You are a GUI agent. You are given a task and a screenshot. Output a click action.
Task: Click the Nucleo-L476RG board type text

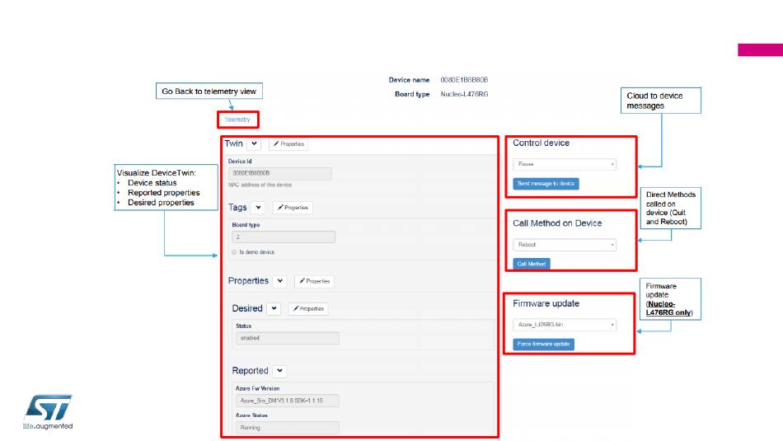click(x=464, y=94)
